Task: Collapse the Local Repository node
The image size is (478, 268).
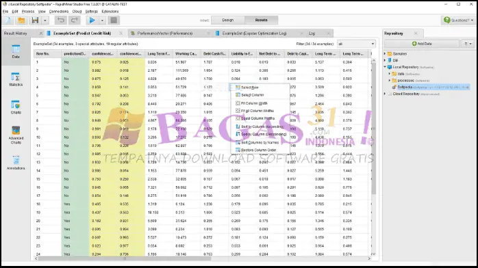Action: (385, 67)
